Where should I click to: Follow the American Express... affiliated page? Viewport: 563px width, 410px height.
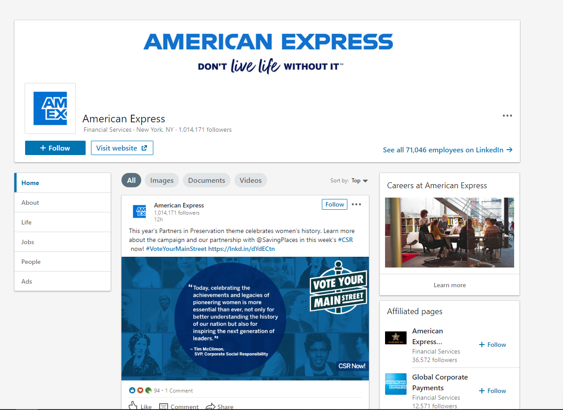493,345
